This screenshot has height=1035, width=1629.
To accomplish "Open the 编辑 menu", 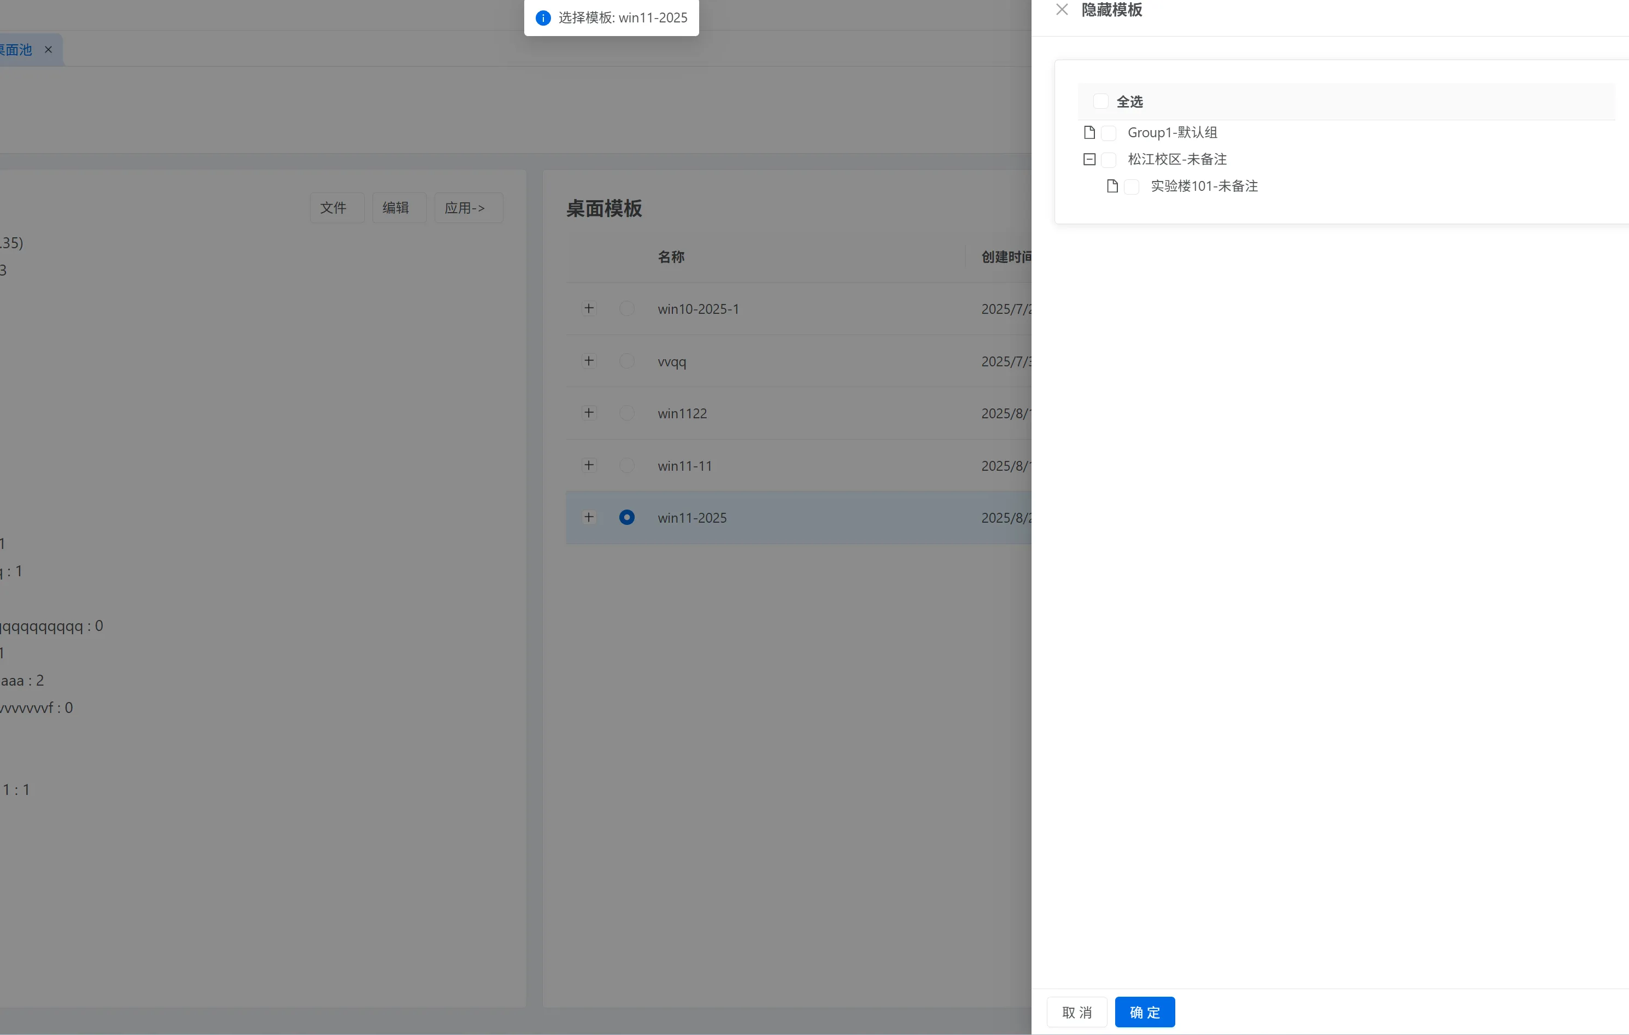I will (x=399, y=208).
